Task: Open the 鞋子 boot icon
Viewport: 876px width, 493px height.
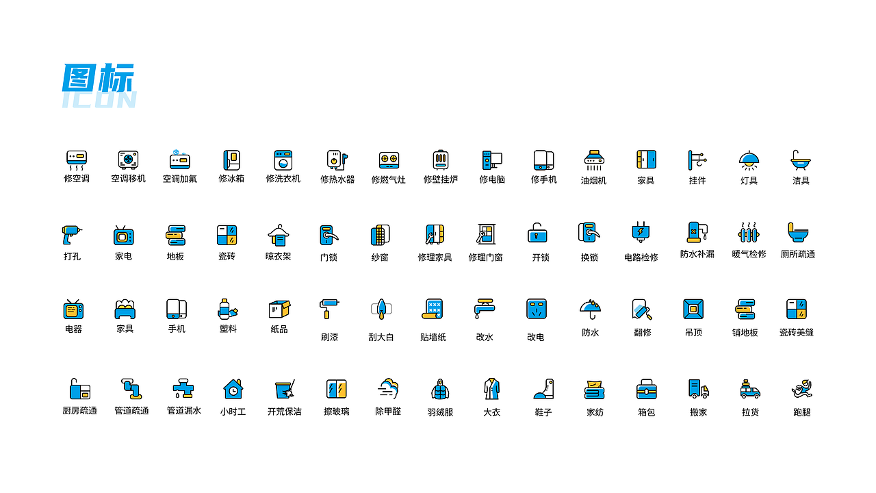Action: [x=543, y=390]
